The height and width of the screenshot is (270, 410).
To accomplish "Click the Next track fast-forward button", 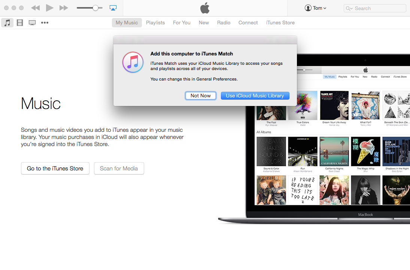I will coord(64,8).
